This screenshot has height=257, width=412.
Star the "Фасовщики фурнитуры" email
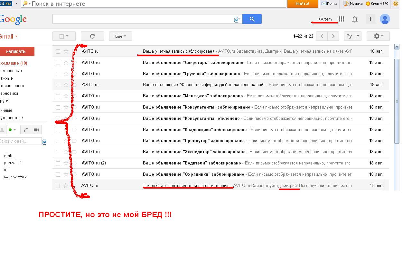pos(66,85)
